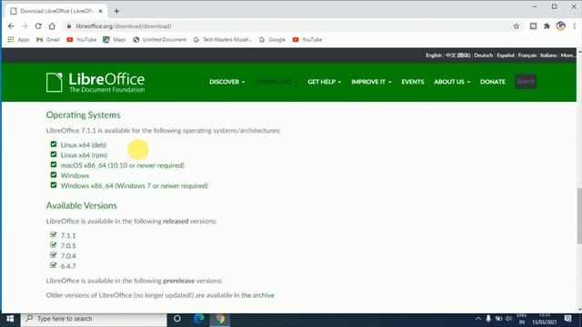Open the last YouTube bookmark
The height and width of the screenshot is (327, 582).
point(307,39)
